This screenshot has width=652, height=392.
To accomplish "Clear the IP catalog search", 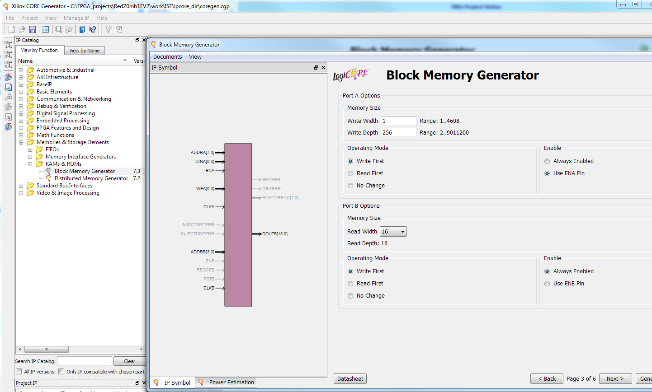I will click(x=130, y=361).
